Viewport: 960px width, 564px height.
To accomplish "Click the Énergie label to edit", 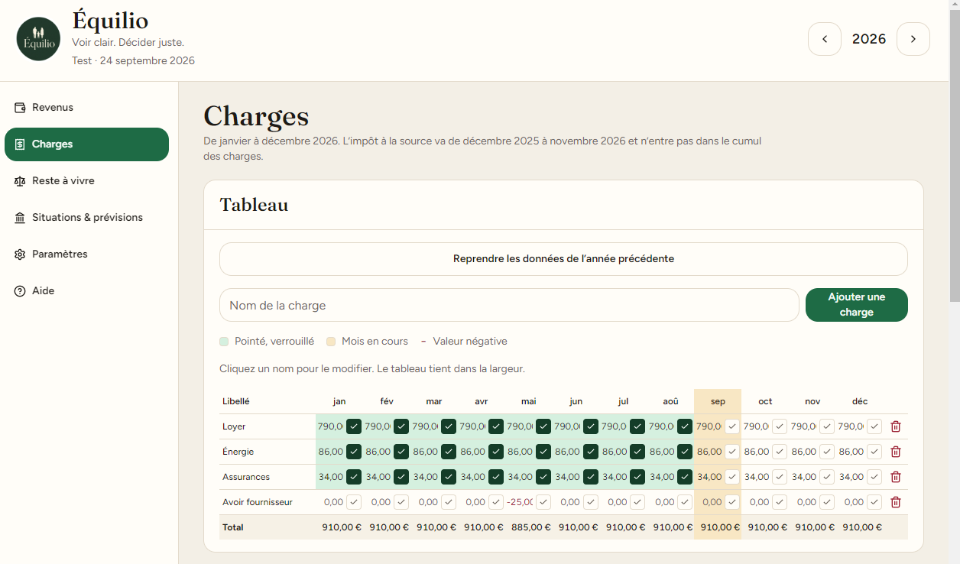I will (x=238, y=452).
